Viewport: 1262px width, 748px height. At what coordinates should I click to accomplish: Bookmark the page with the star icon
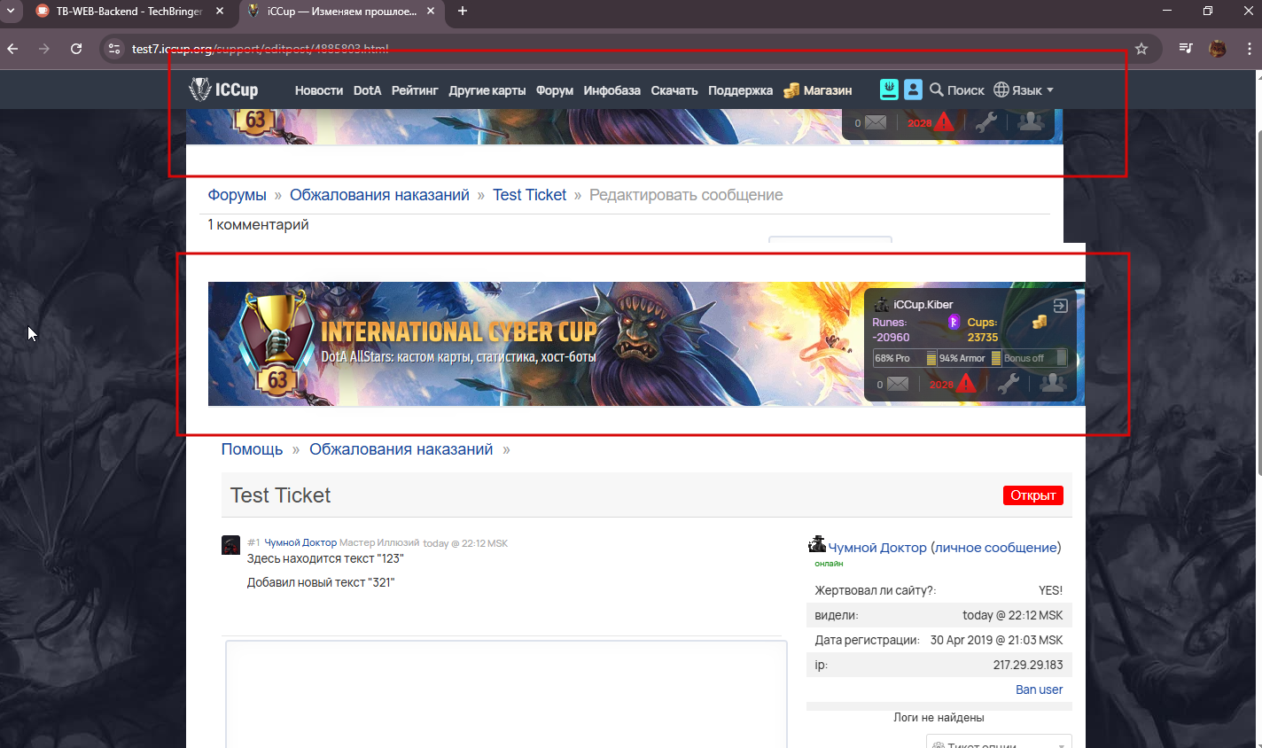pyautogui.click(x=1141, y=49)
